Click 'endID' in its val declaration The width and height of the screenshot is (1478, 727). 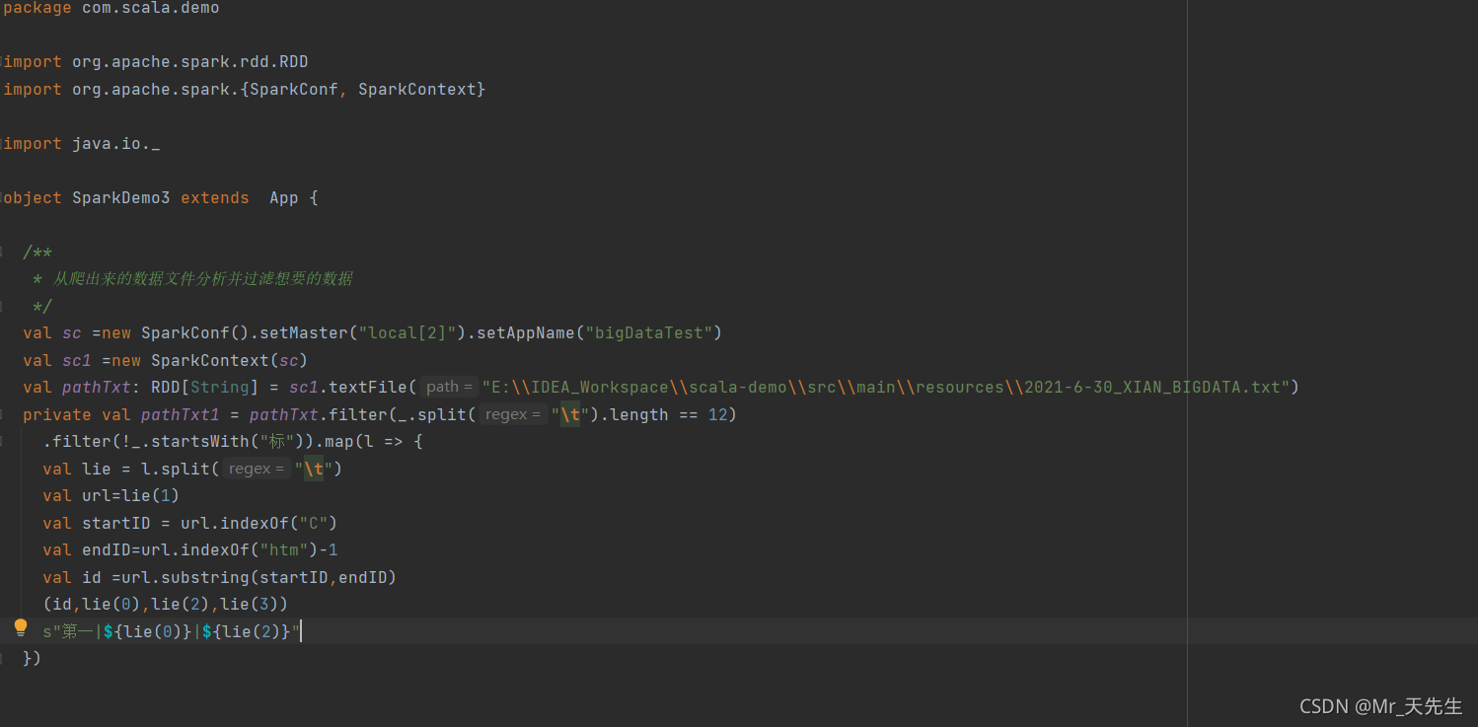click(107, 550)
